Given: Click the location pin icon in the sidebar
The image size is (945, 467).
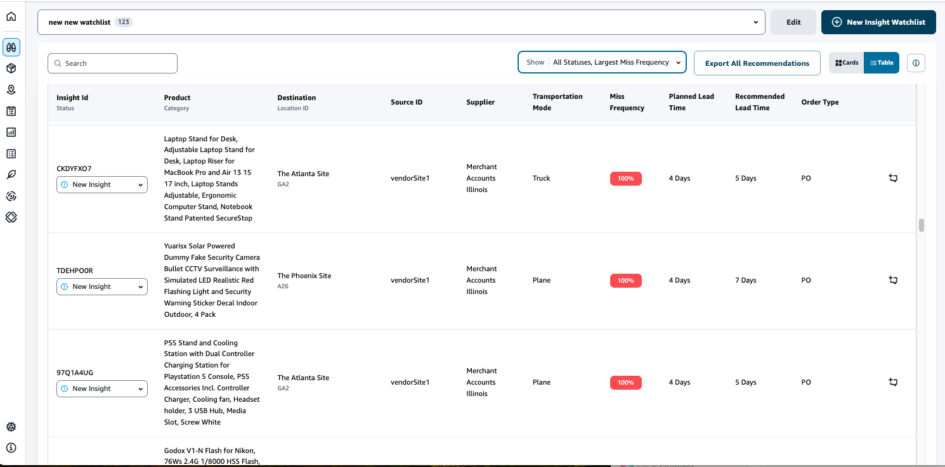Looking at the screenshot, I should tap(11, 89).
